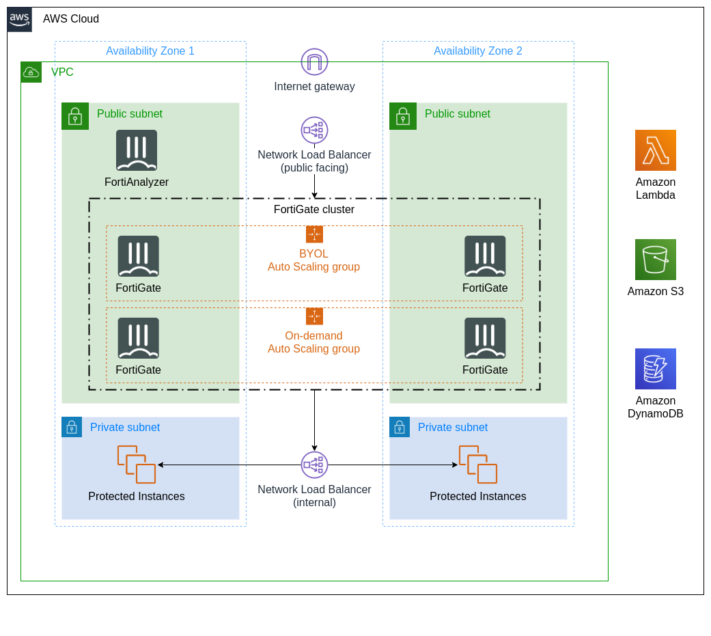The image size is (711, 636).
Task: Click 'Public subnet' label in Zone 1
Action: click(130, 114)
